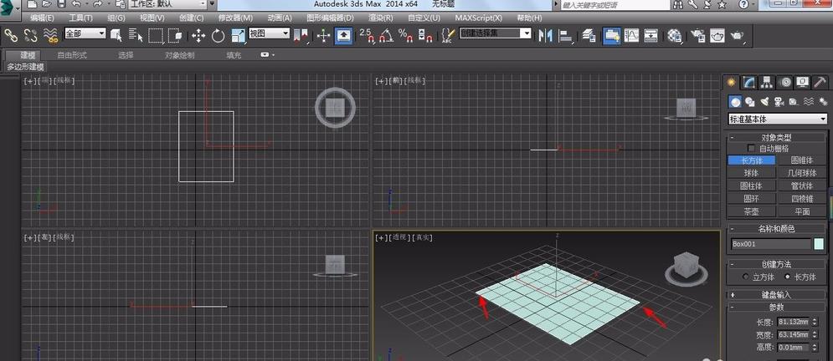This screenshot has height=361, width=833.
Task: Click the Mirror tool icon
Action: click(546, 35)
